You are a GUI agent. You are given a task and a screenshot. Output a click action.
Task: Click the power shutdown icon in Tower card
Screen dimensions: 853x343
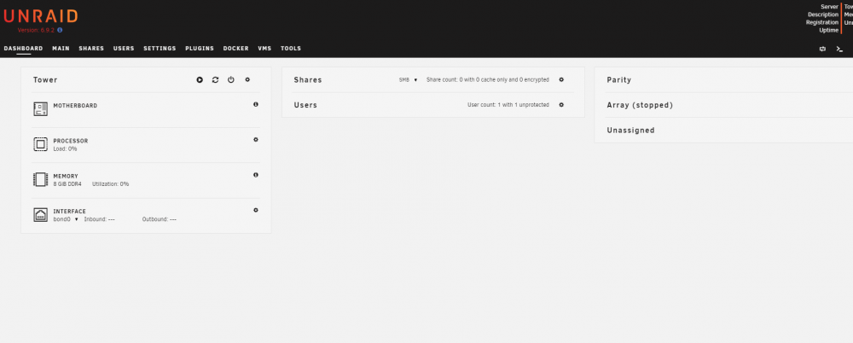(x=230, y=80)
